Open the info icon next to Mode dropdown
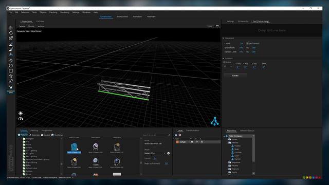329x185 pixels. [x=168, y=153]
